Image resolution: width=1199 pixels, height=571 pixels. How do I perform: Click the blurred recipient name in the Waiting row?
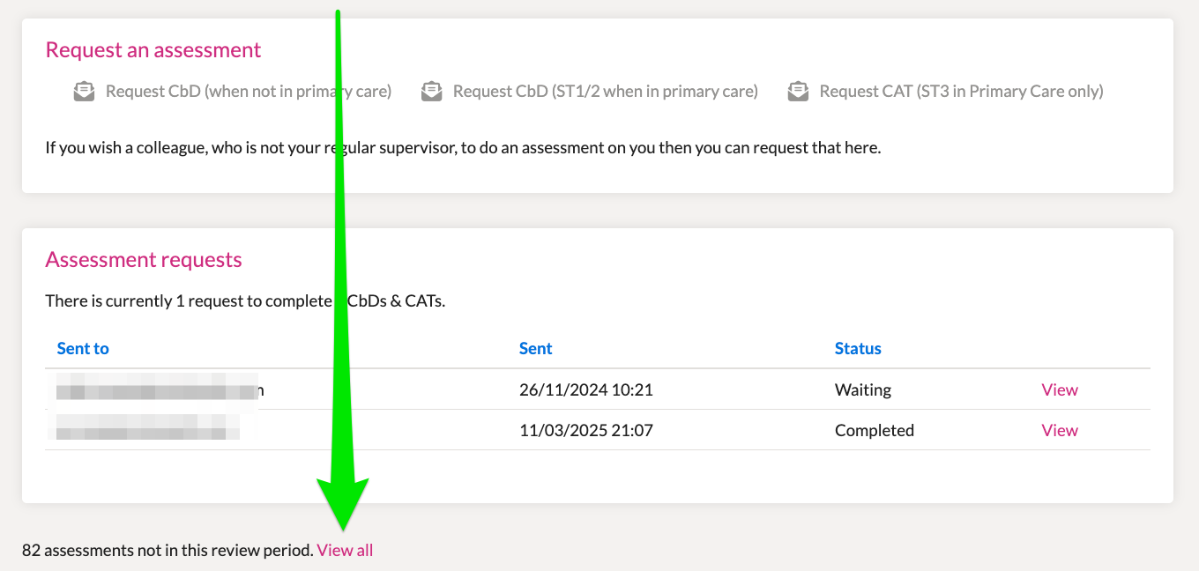tap(160, 389)
